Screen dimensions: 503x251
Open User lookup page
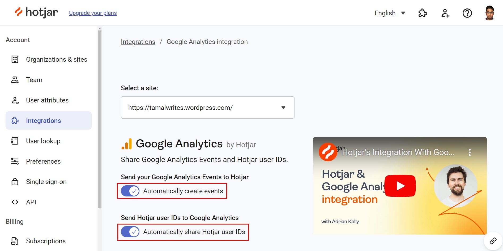49,141
